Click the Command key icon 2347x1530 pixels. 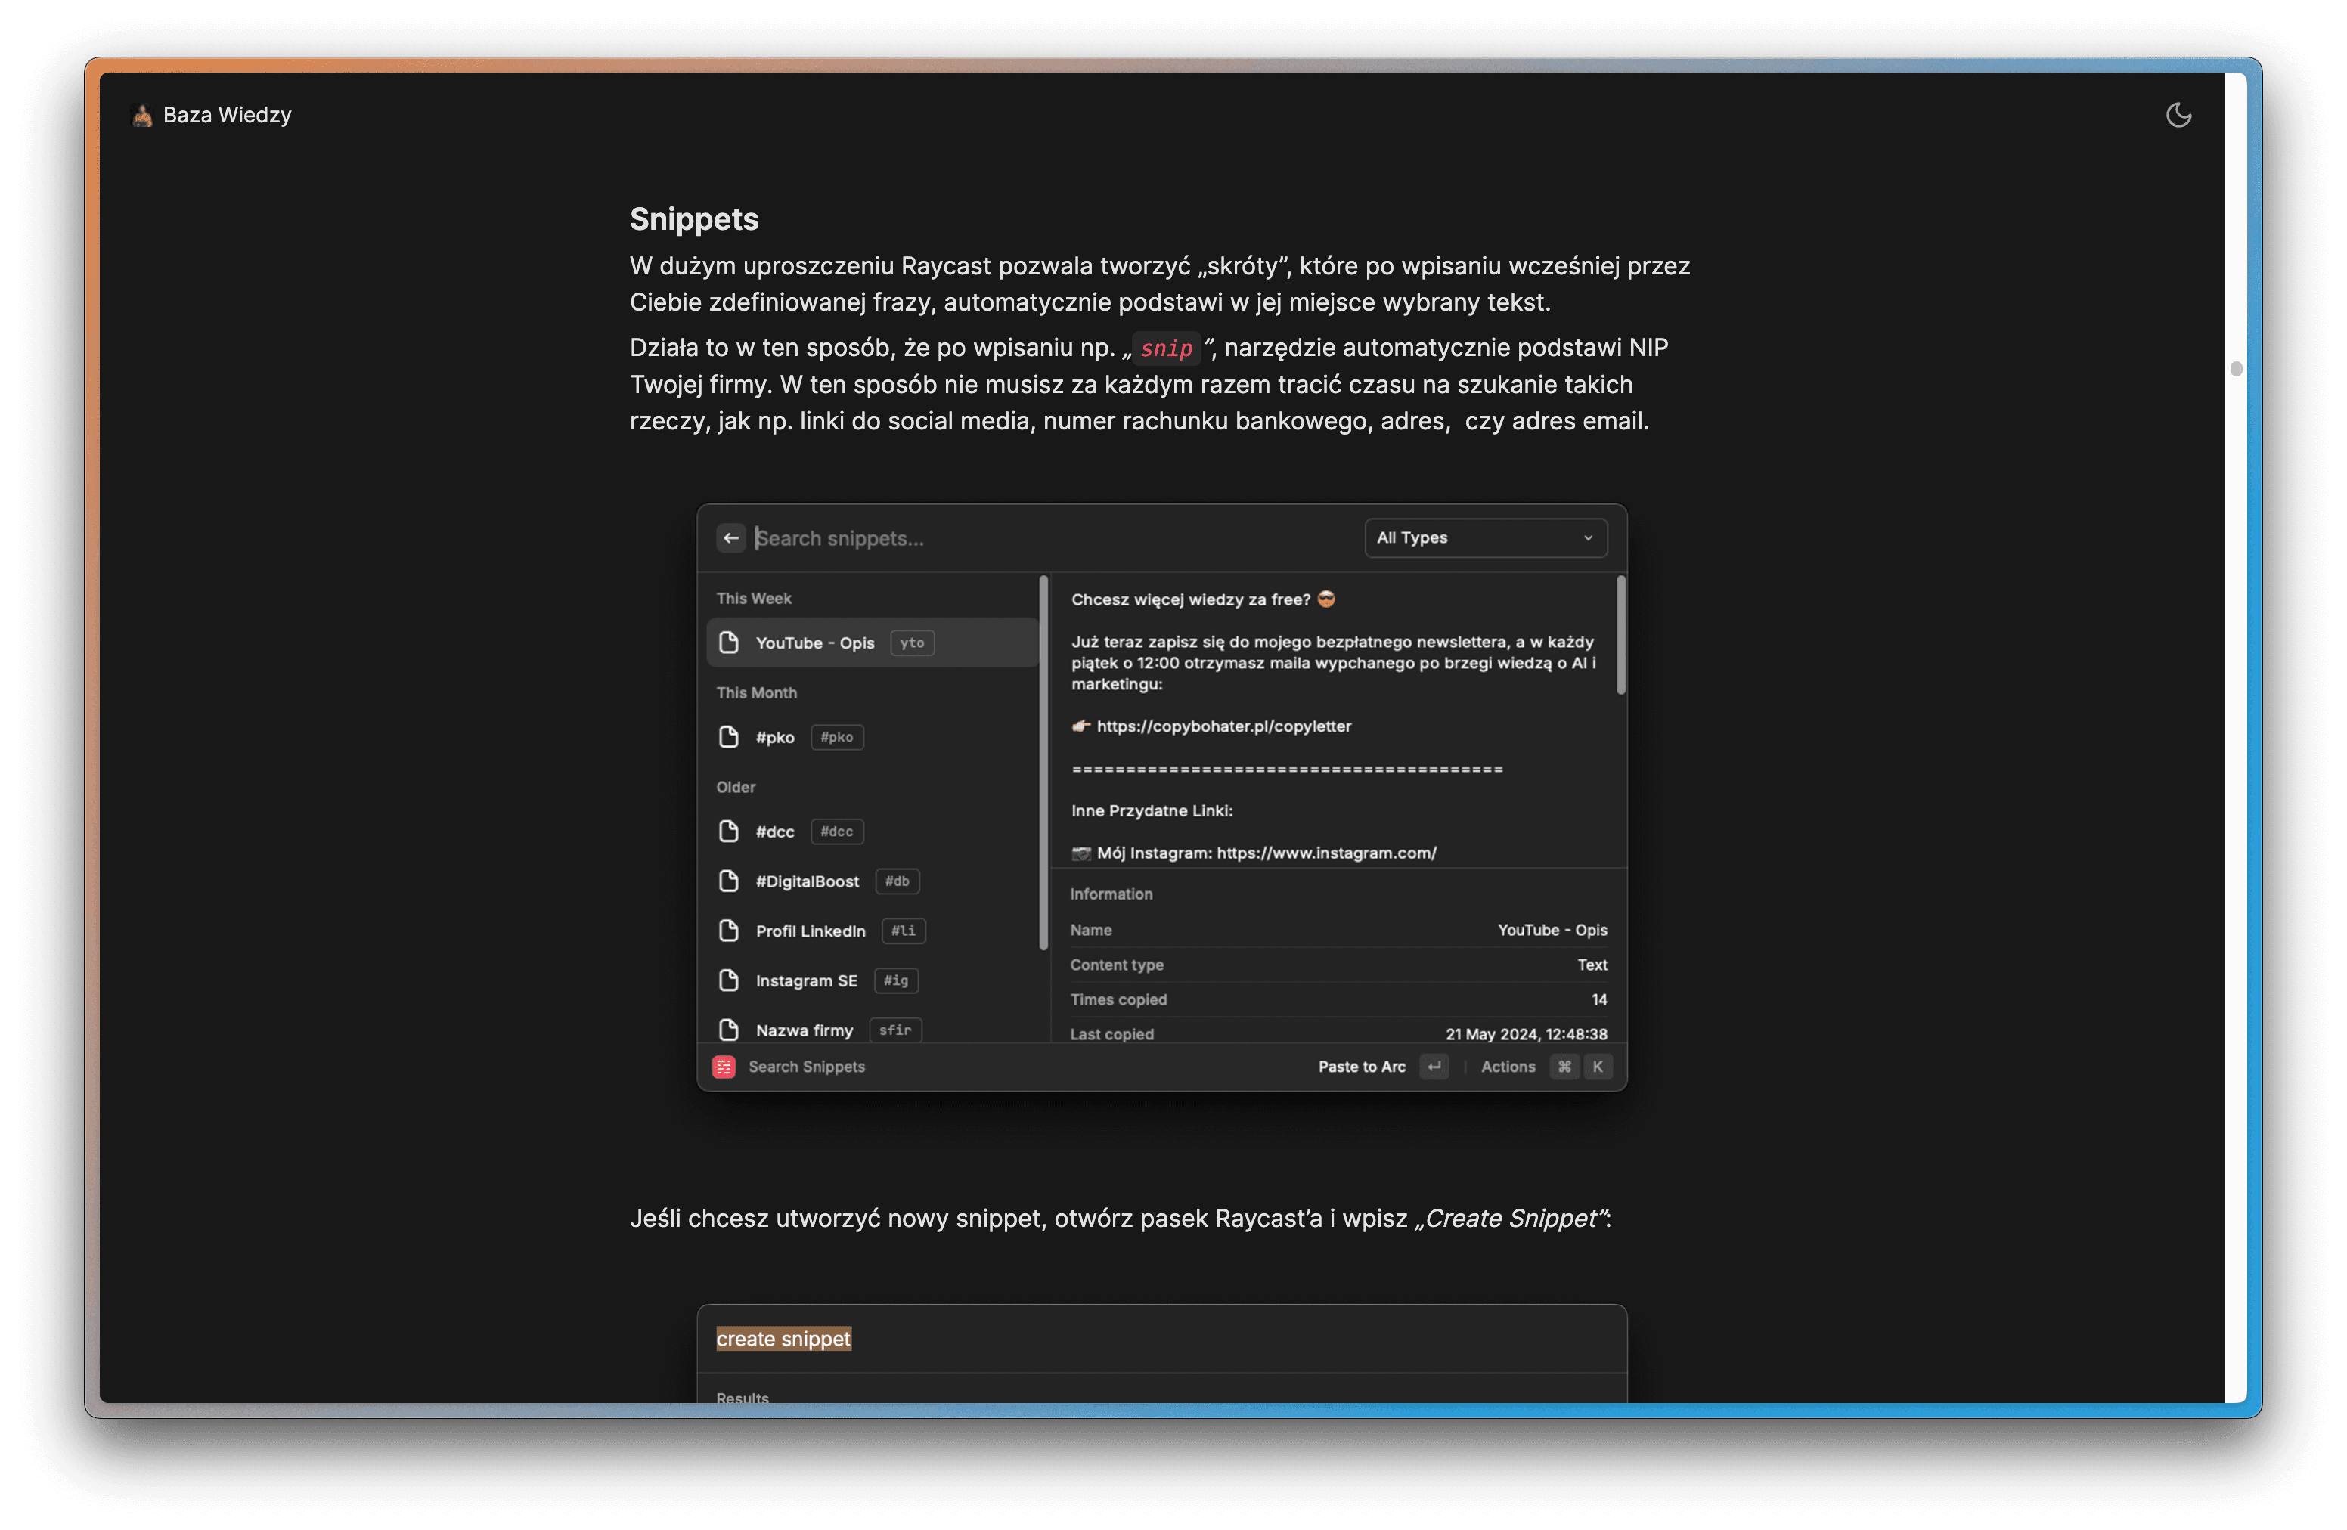1565,1067
